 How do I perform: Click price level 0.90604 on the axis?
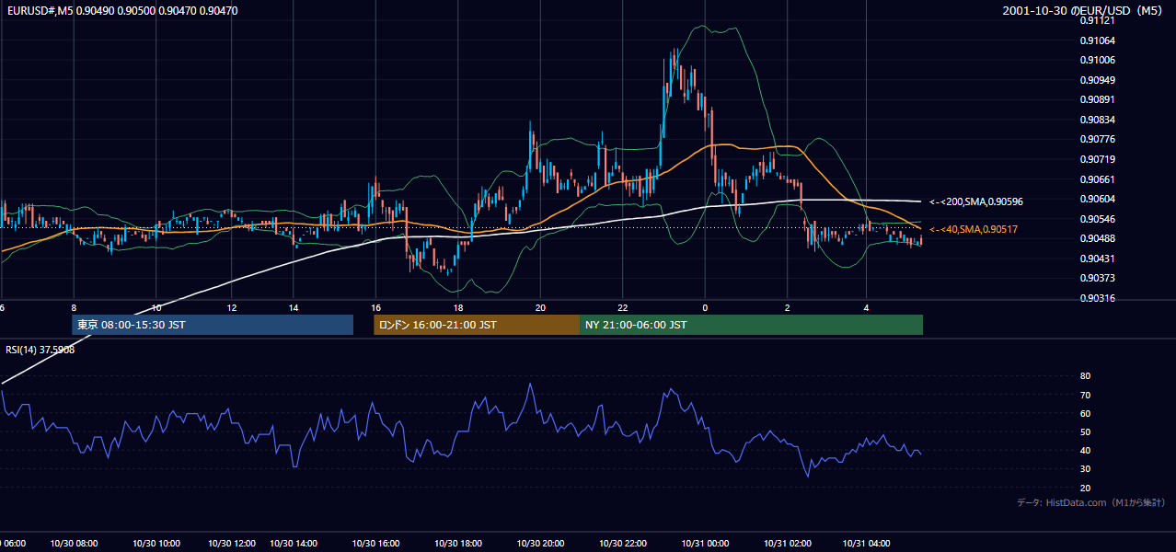click(1097, 199)
